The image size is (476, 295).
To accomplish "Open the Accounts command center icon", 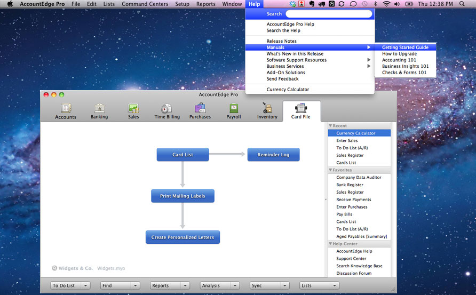I will point(66,108).
